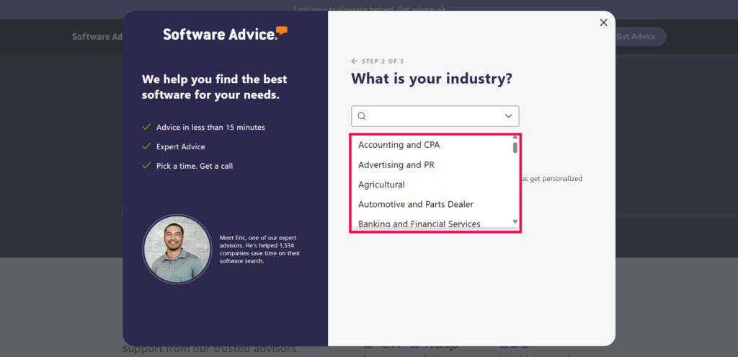Click the industry list scrollbar thumb
The image size is (738, 357).
point(515,147)
